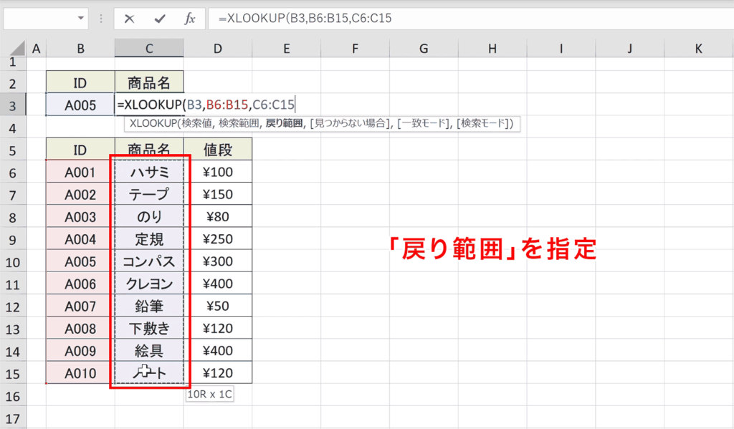Click XLOOKUP function name in tooltip
The image size is (734, 429).
click(x=153, y=124)
